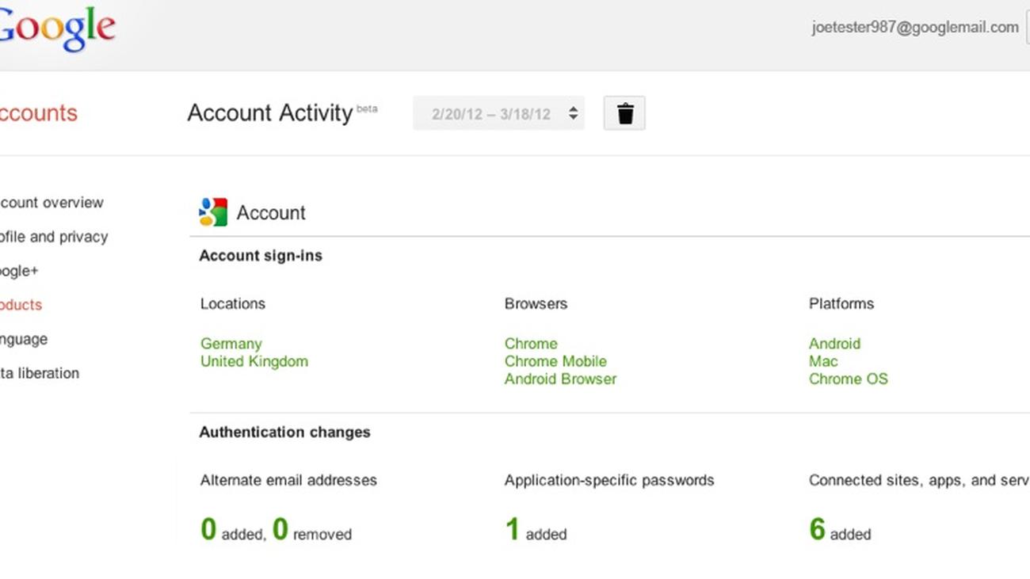The image size is (1030, 579).
Task: Click the Germany location link
Action: point(231,344)
